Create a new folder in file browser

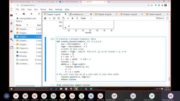[x=24, y=14]
